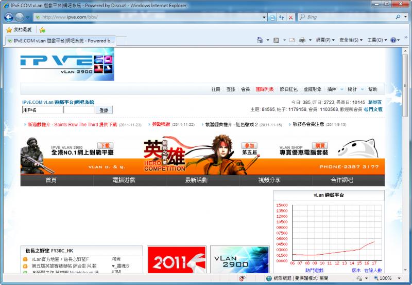Viewport: 412px width, 285px height.
Task: Click the orange 下載 download button on banner
Action: (105, 146)
